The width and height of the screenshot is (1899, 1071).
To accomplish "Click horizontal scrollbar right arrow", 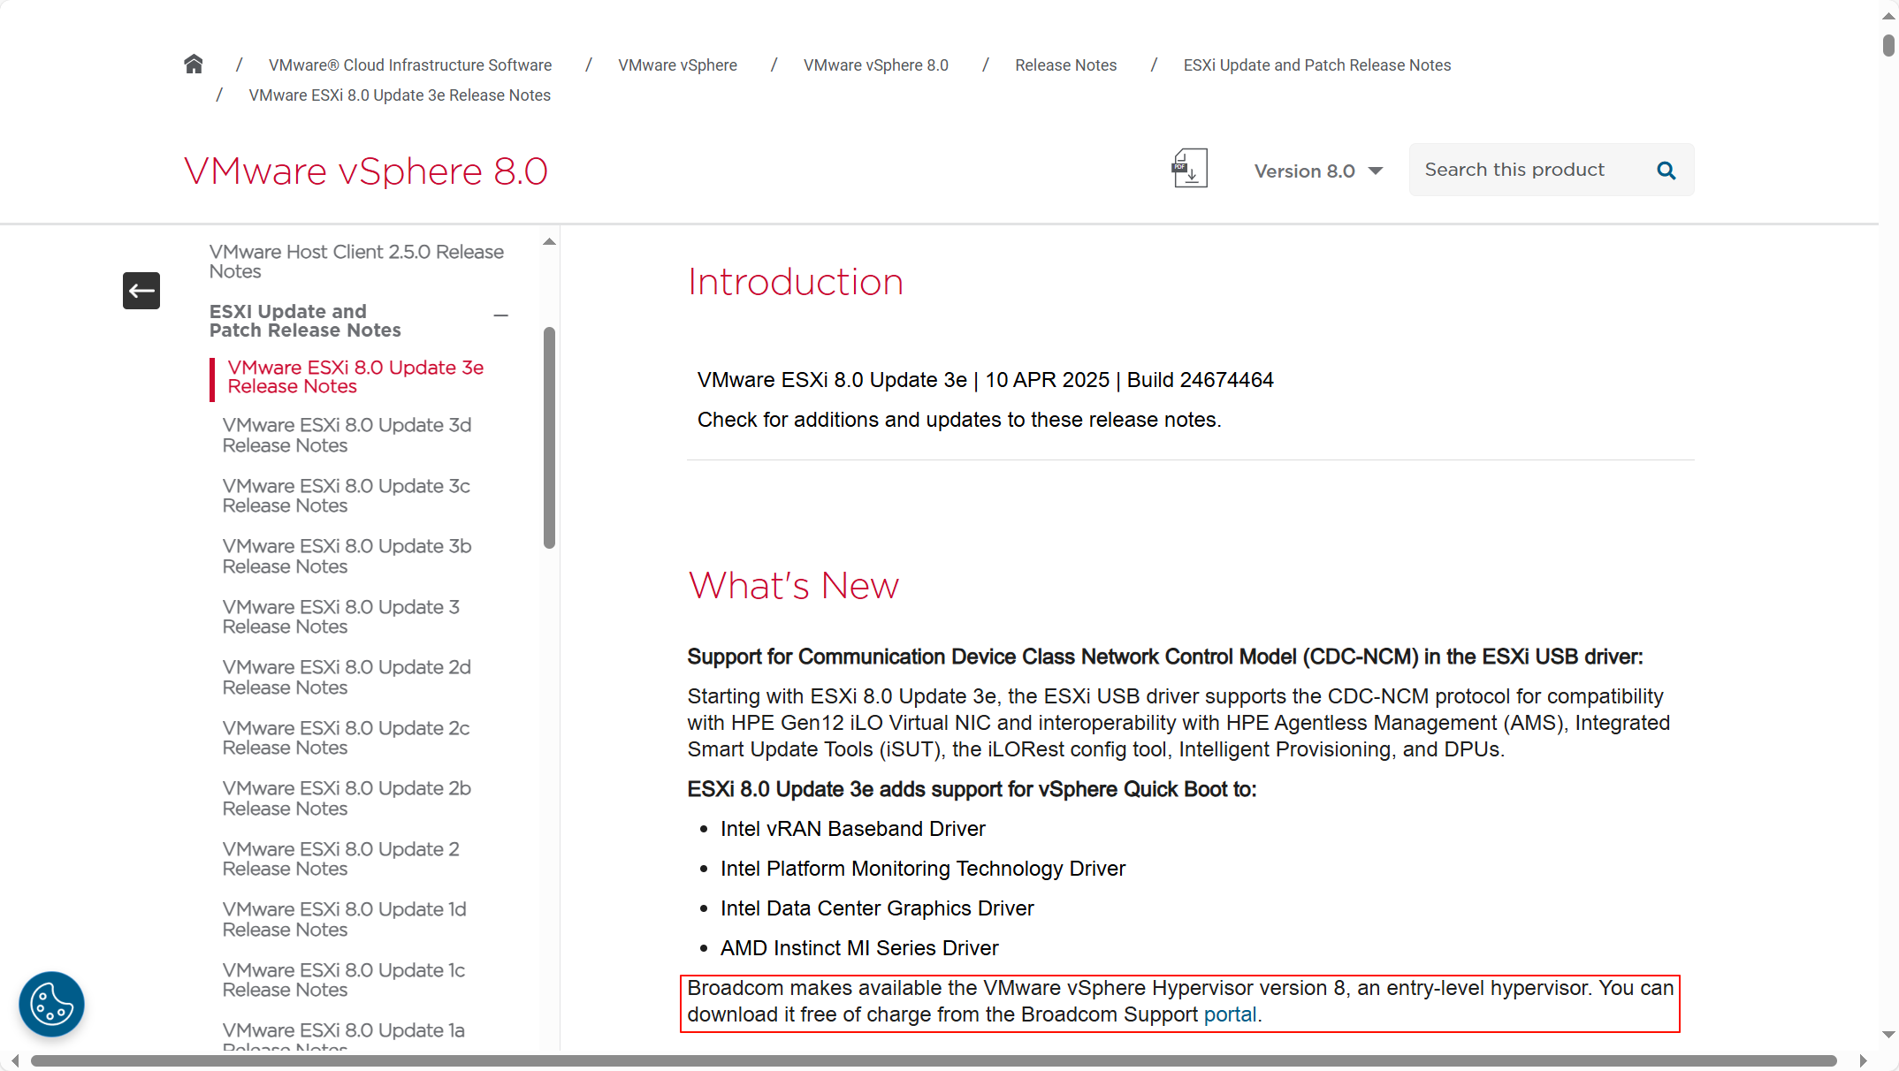I will [1863, 1061].
